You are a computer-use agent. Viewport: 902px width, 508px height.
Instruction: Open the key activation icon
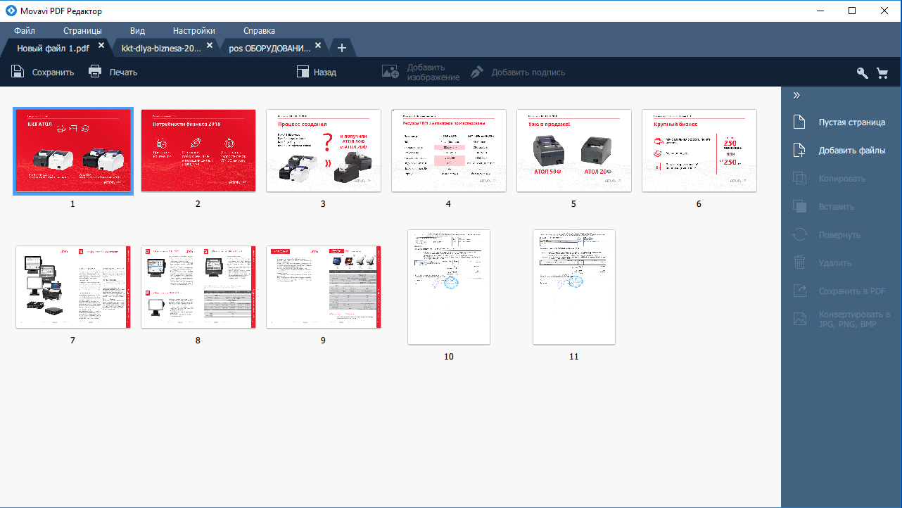862,72
